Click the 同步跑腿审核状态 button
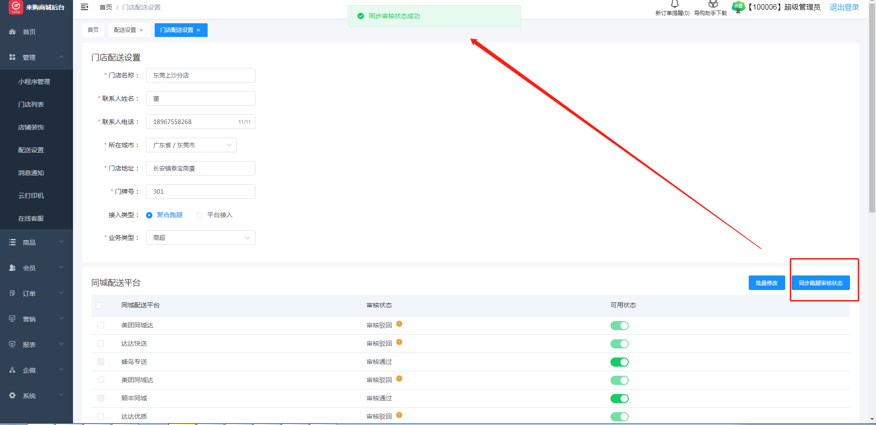The width and height of the screenshot is (876, 425). click(820, 283)
